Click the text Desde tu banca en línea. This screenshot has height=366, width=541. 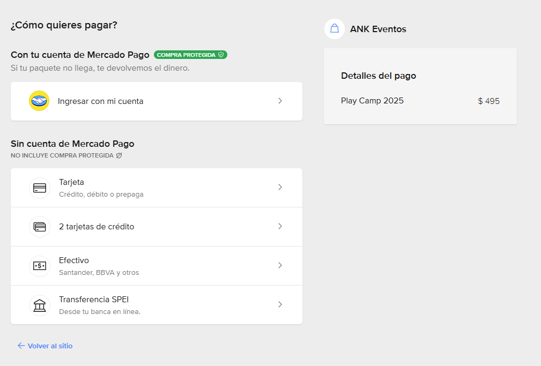100,311
